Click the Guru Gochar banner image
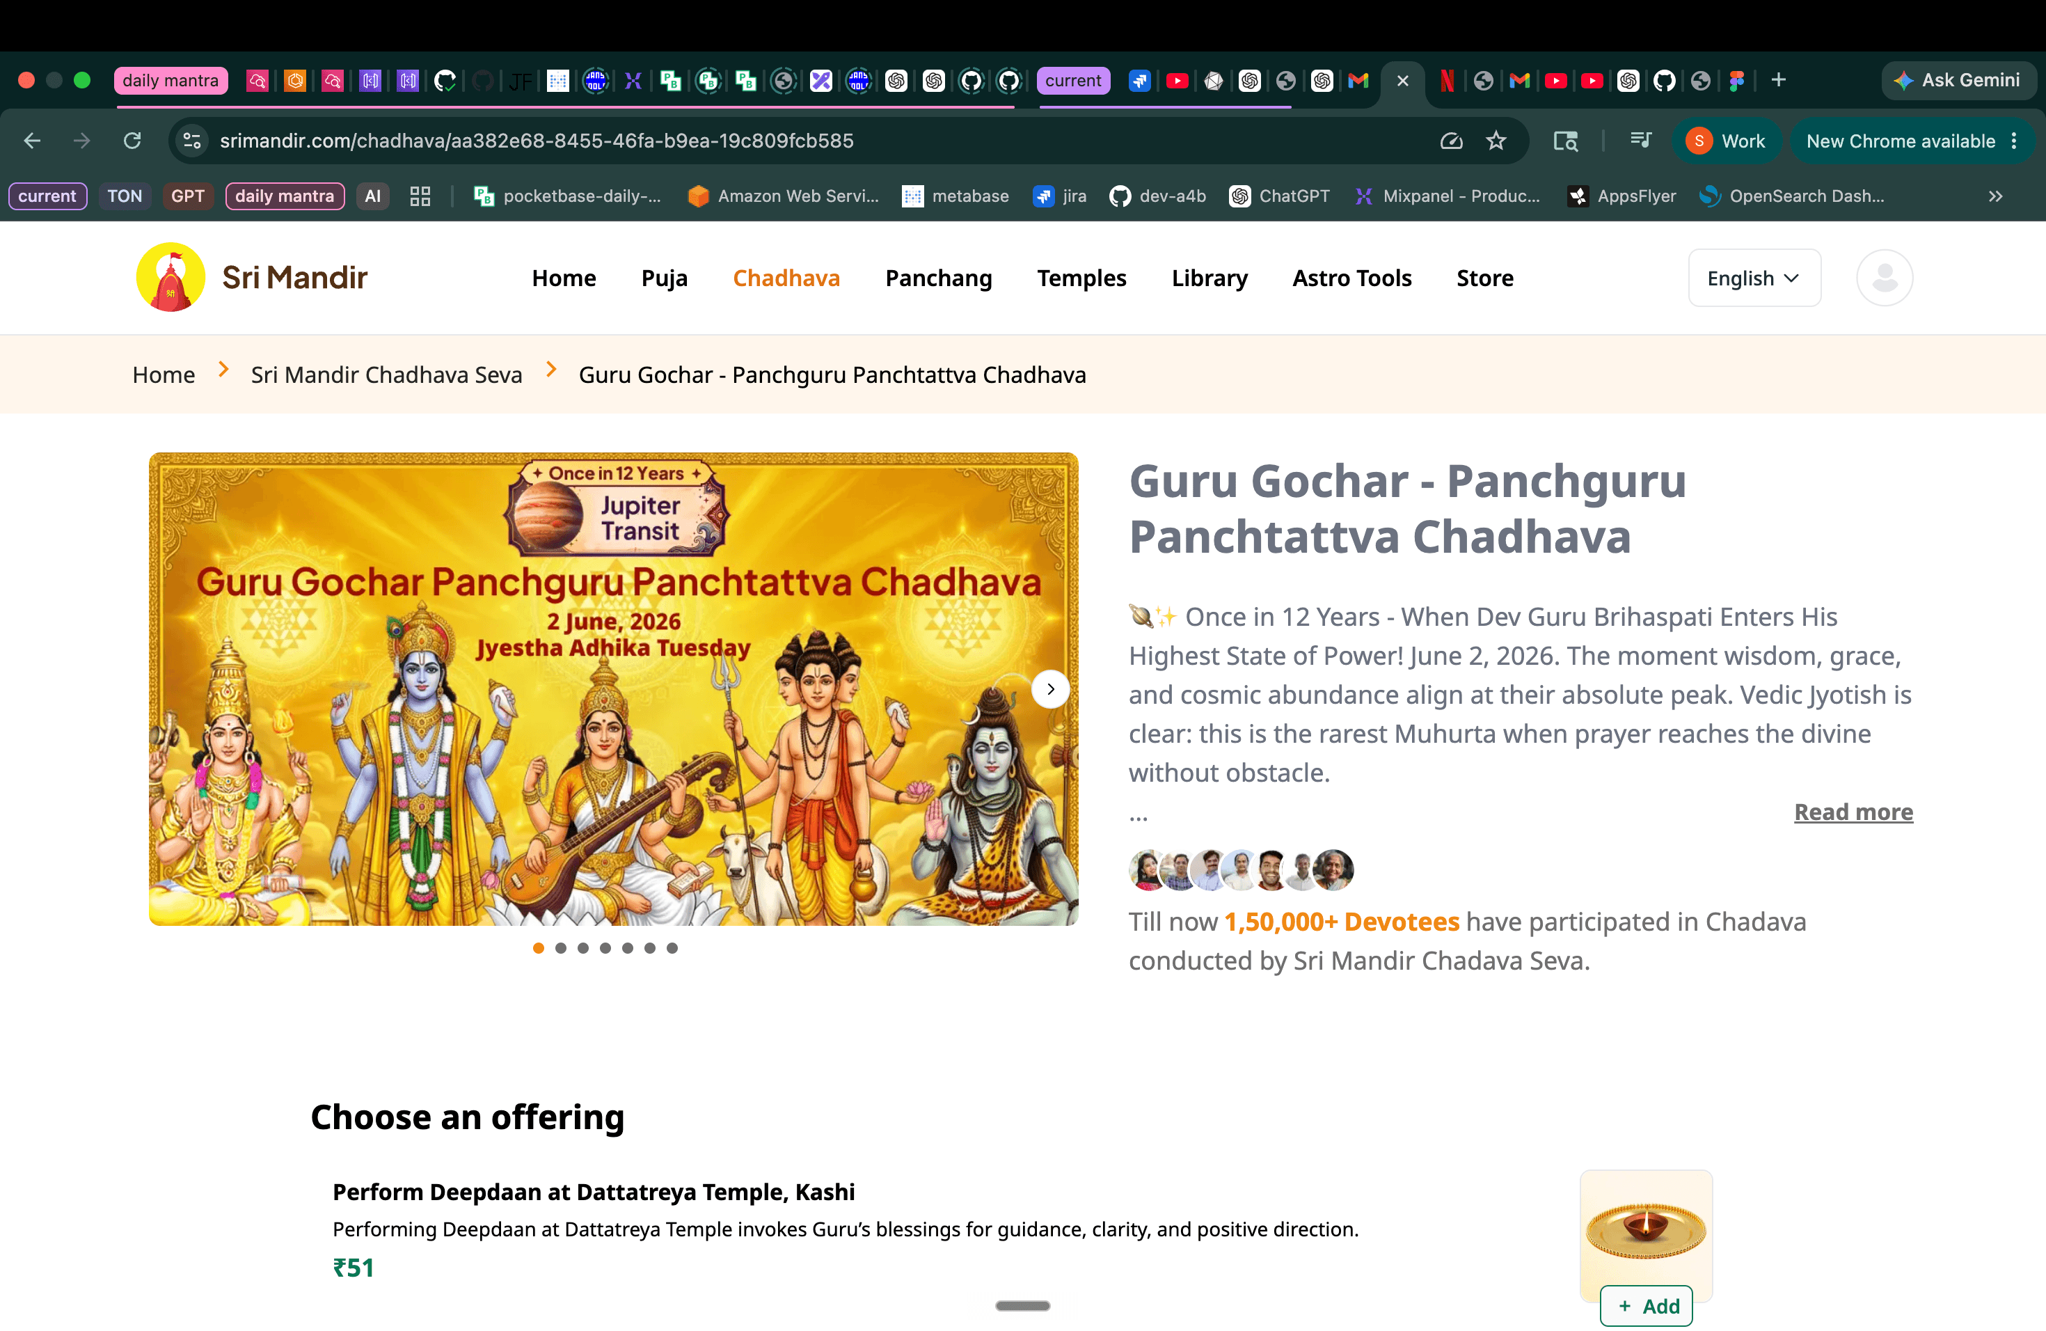 pos(614,688)
